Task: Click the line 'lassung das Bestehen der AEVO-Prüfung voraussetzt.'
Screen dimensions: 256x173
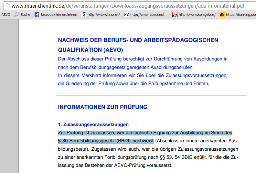Action: click(115, 165)
